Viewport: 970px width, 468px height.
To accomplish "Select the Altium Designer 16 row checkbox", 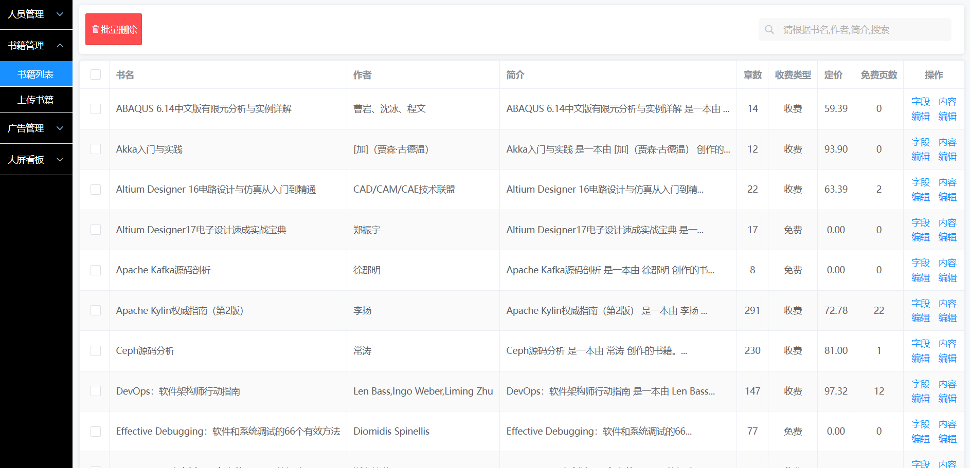I will [96, 190].
